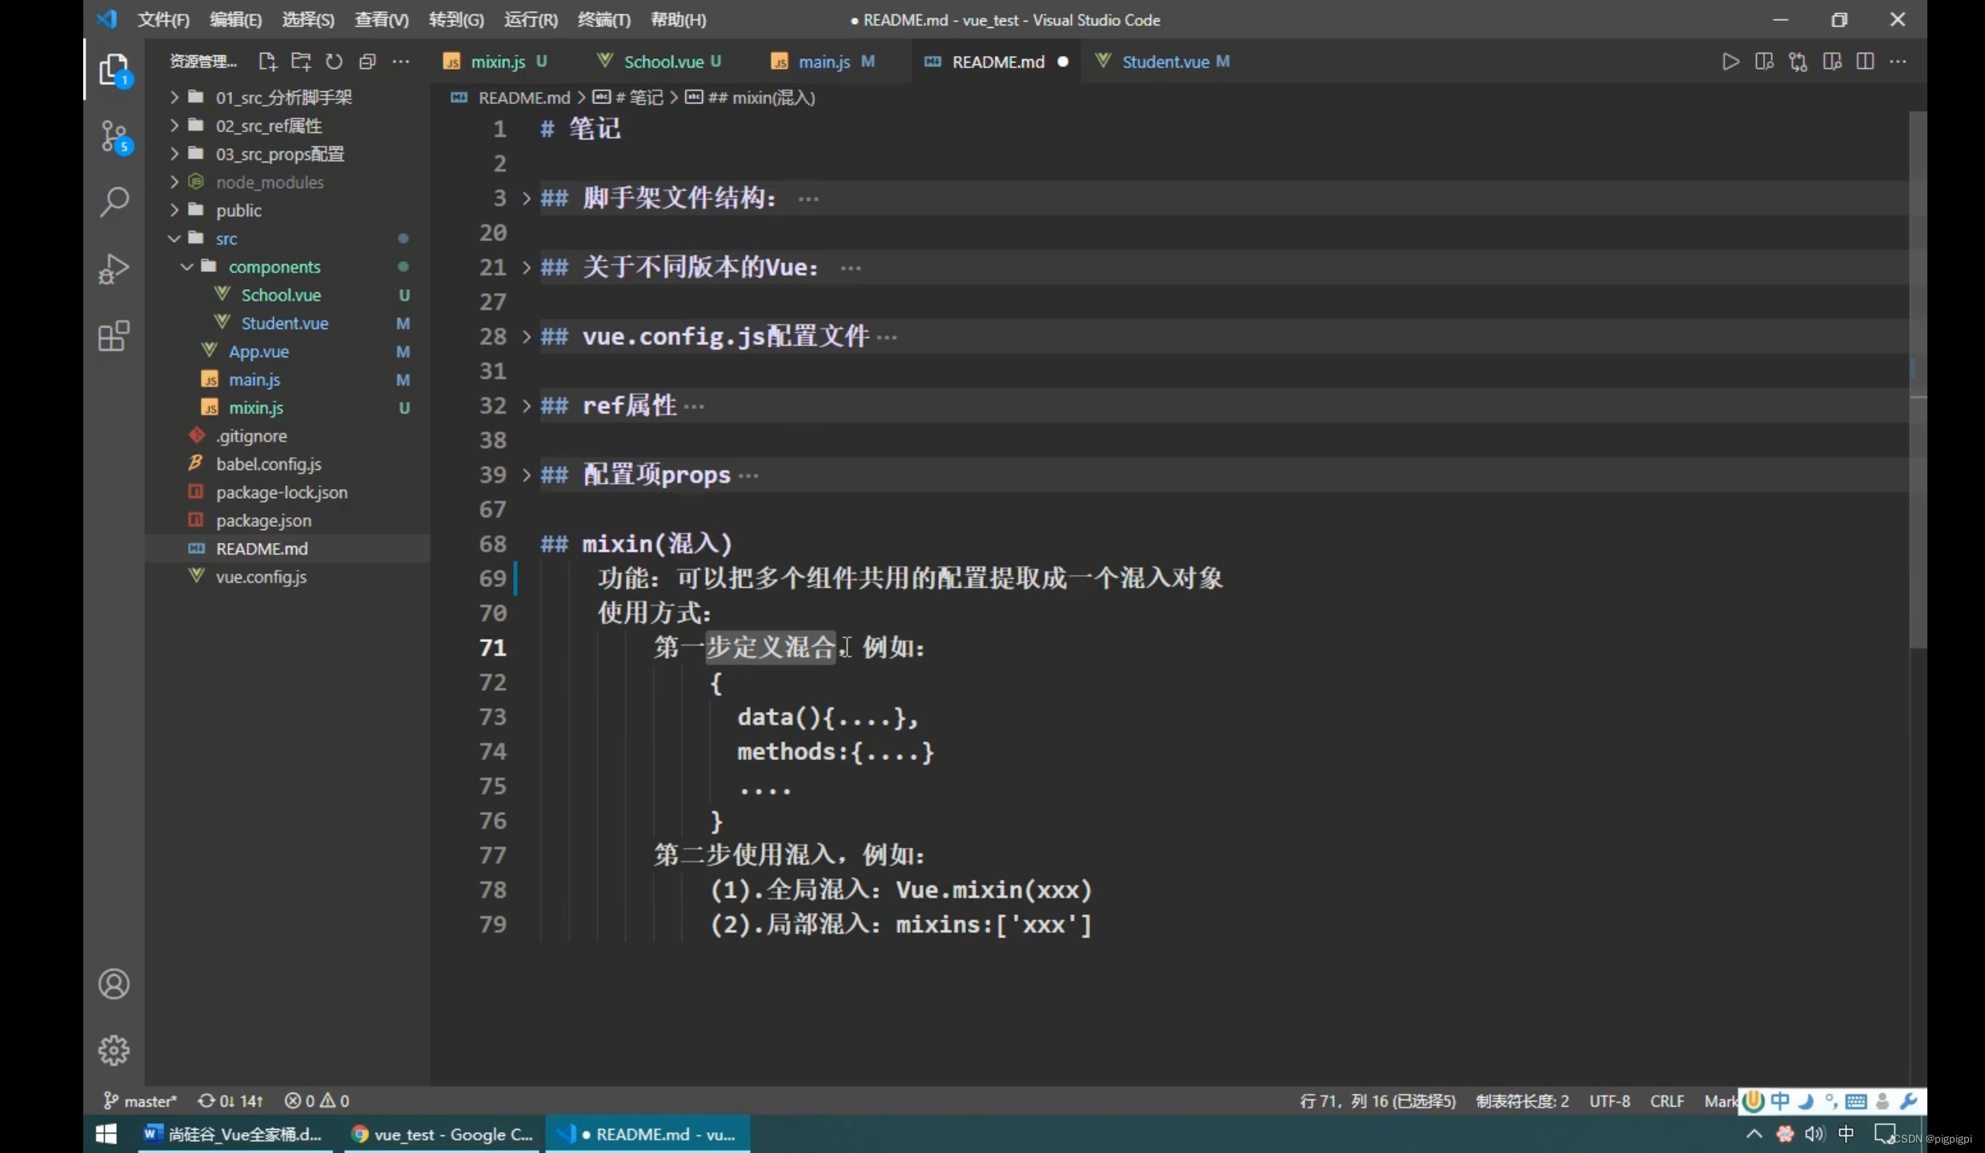
Task: Show hidden system tray icons
Action: [1754, 1135]
